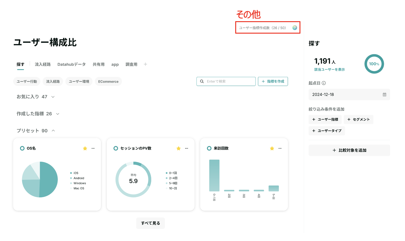This screenshot has height=241, width=405.
Task: Select the 探す tab
Action: coord(20,64)
